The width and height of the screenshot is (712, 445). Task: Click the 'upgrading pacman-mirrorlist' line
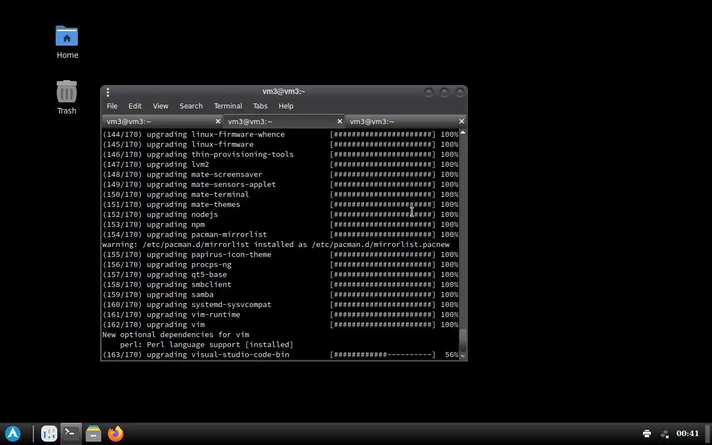point(280,235)
